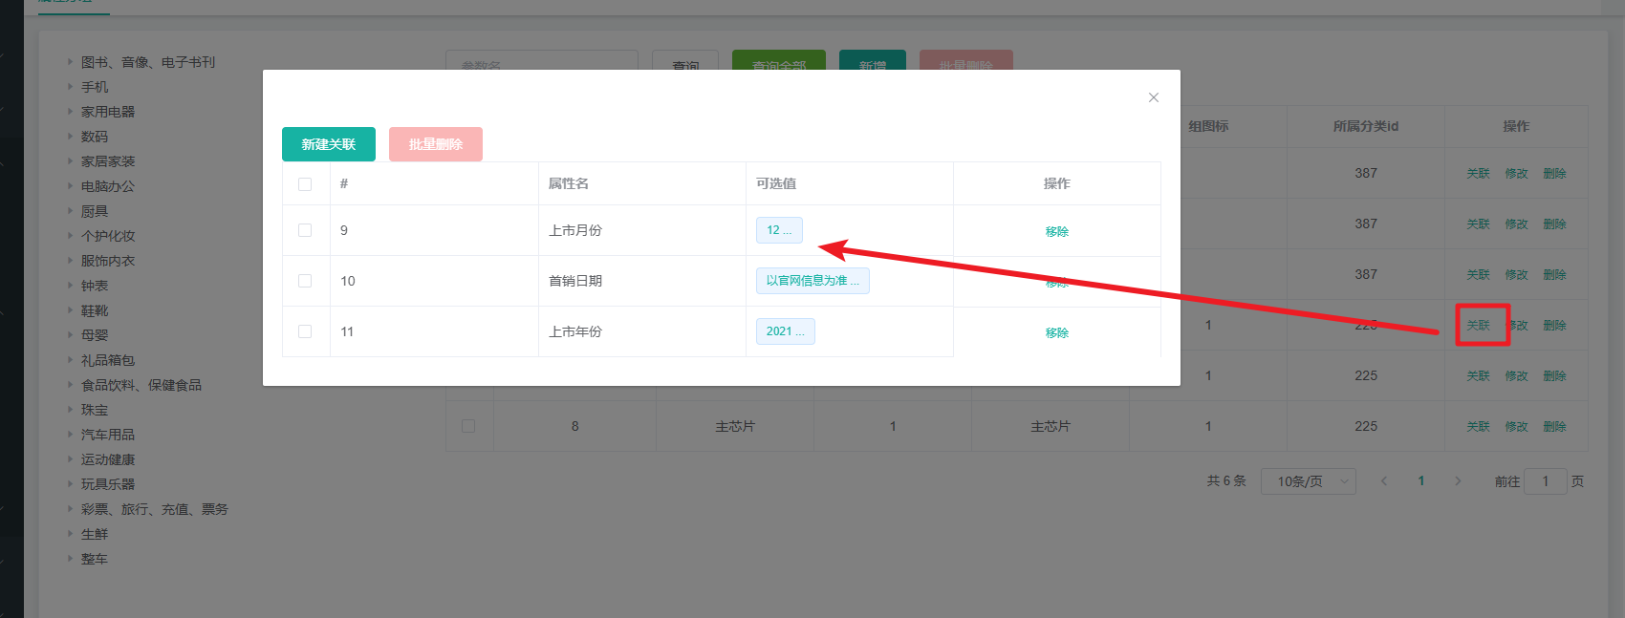Click 移除 link for 上市月份 row
The height and width of the screenshot is (618, 1625).
1056,231
